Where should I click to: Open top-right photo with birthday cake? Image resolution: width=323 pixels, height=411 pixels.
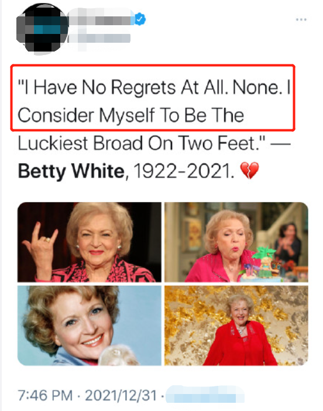click(236, 242)
